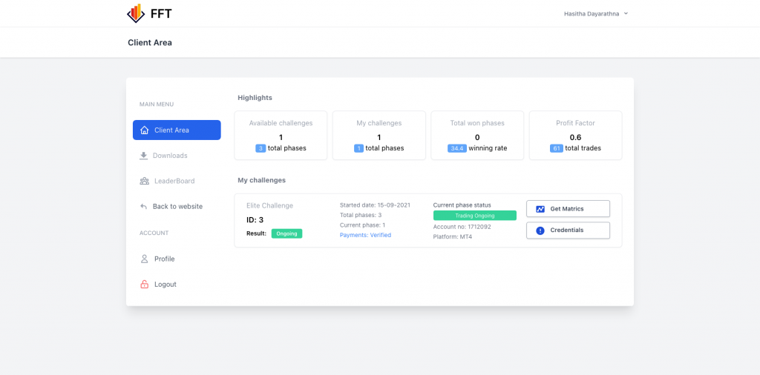Select the Profit Factor card

point(575,136)
